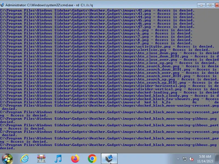Click the Show desktop strip
Image resolution: width=219 pixels, height=164 pixels.
[217, 159]
